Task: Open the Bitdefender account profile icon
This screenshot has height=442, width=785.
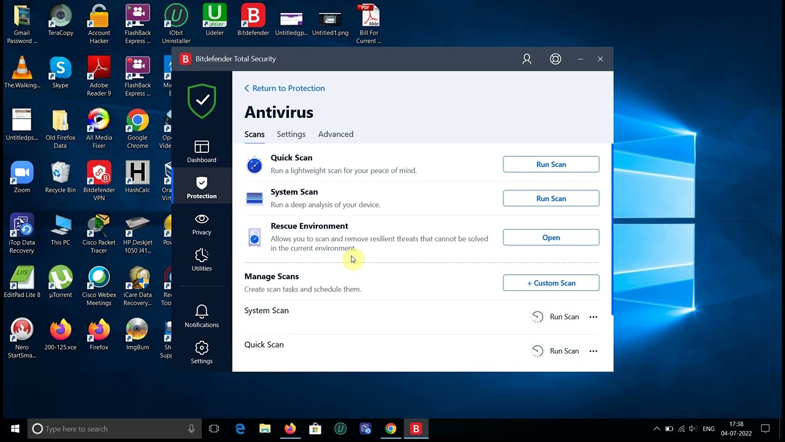Action: [x=527, y=59]
